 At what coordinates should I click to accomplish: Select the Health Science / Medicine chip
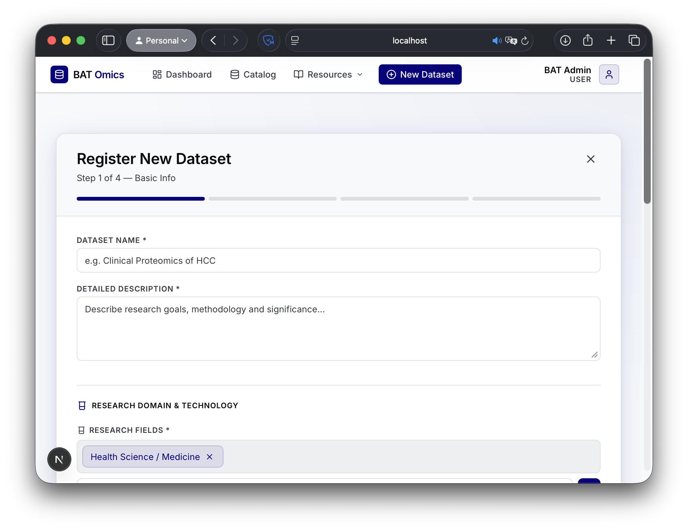[153, 457]
